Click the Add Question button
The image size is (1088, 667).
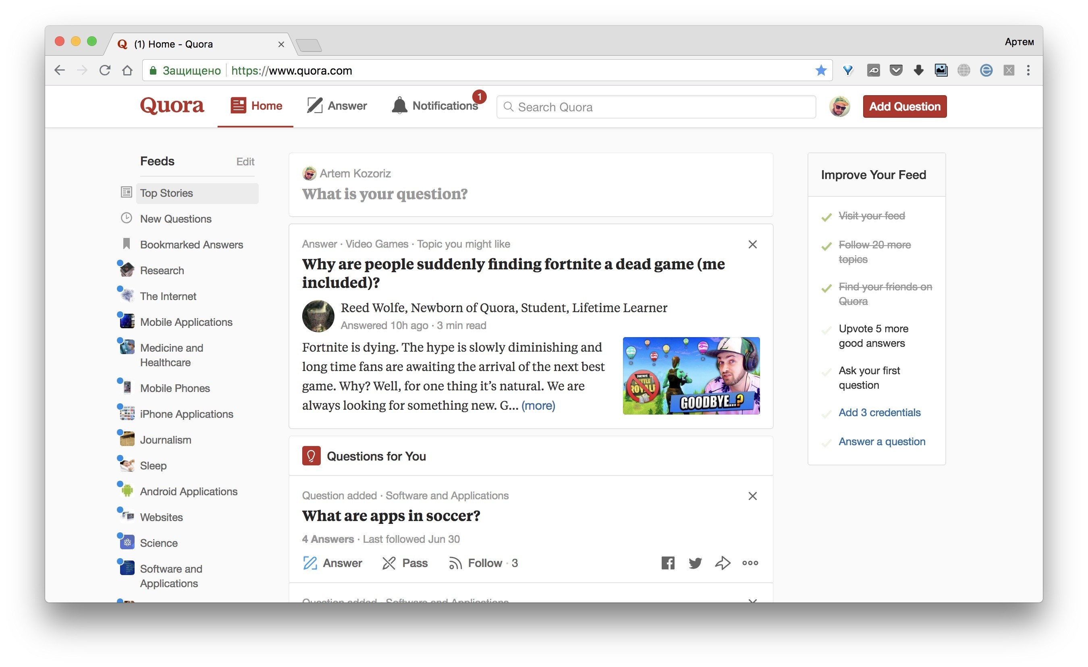pyautogui.click(x=905, y=106)
